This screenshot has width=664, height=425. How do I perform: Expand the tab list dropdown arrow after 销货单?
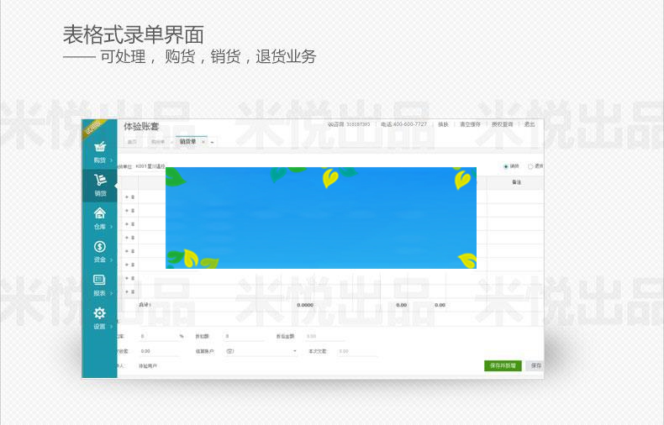coord(212,142)
